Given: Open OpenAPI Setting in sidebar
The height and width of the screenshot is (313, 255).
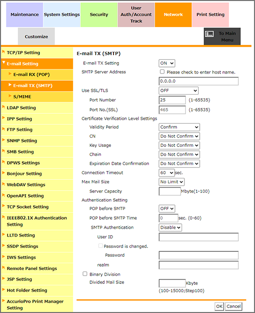Looking at the screenshot, I should pos(37,196).
